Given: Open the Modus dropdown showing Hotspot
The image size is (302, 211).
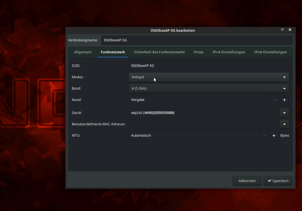Looking at the screenshot, I should point(209,77).
